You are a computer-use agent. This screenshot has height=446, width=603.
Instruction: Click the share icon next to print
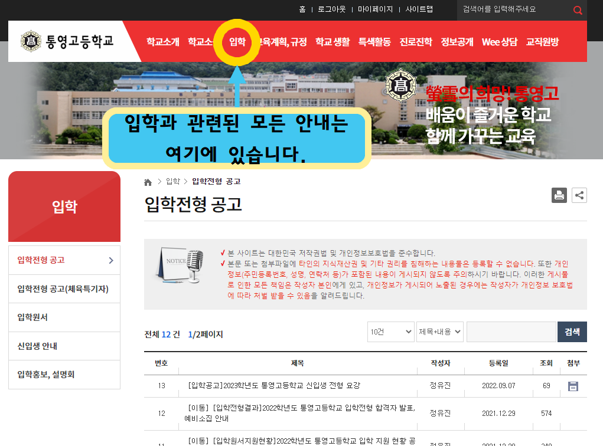579,195
